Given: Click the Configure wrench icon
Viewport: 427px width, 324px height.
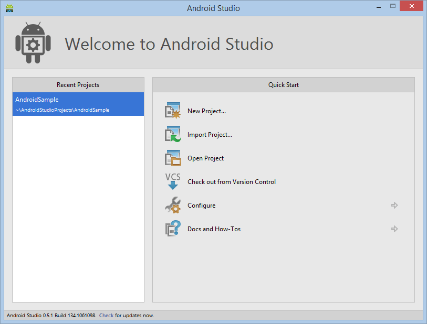Looking at the screenshot, I should point(173,206).
